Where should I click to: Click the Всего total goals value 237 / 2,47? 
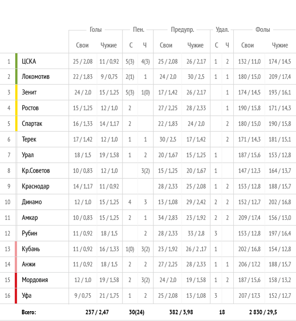pos(97,312)
